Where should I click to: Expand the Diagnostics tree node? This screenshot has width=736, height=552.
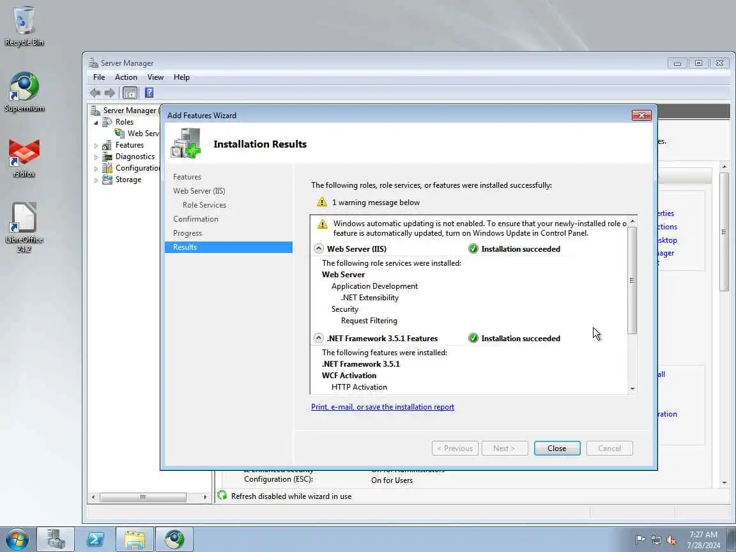point(96,157)
